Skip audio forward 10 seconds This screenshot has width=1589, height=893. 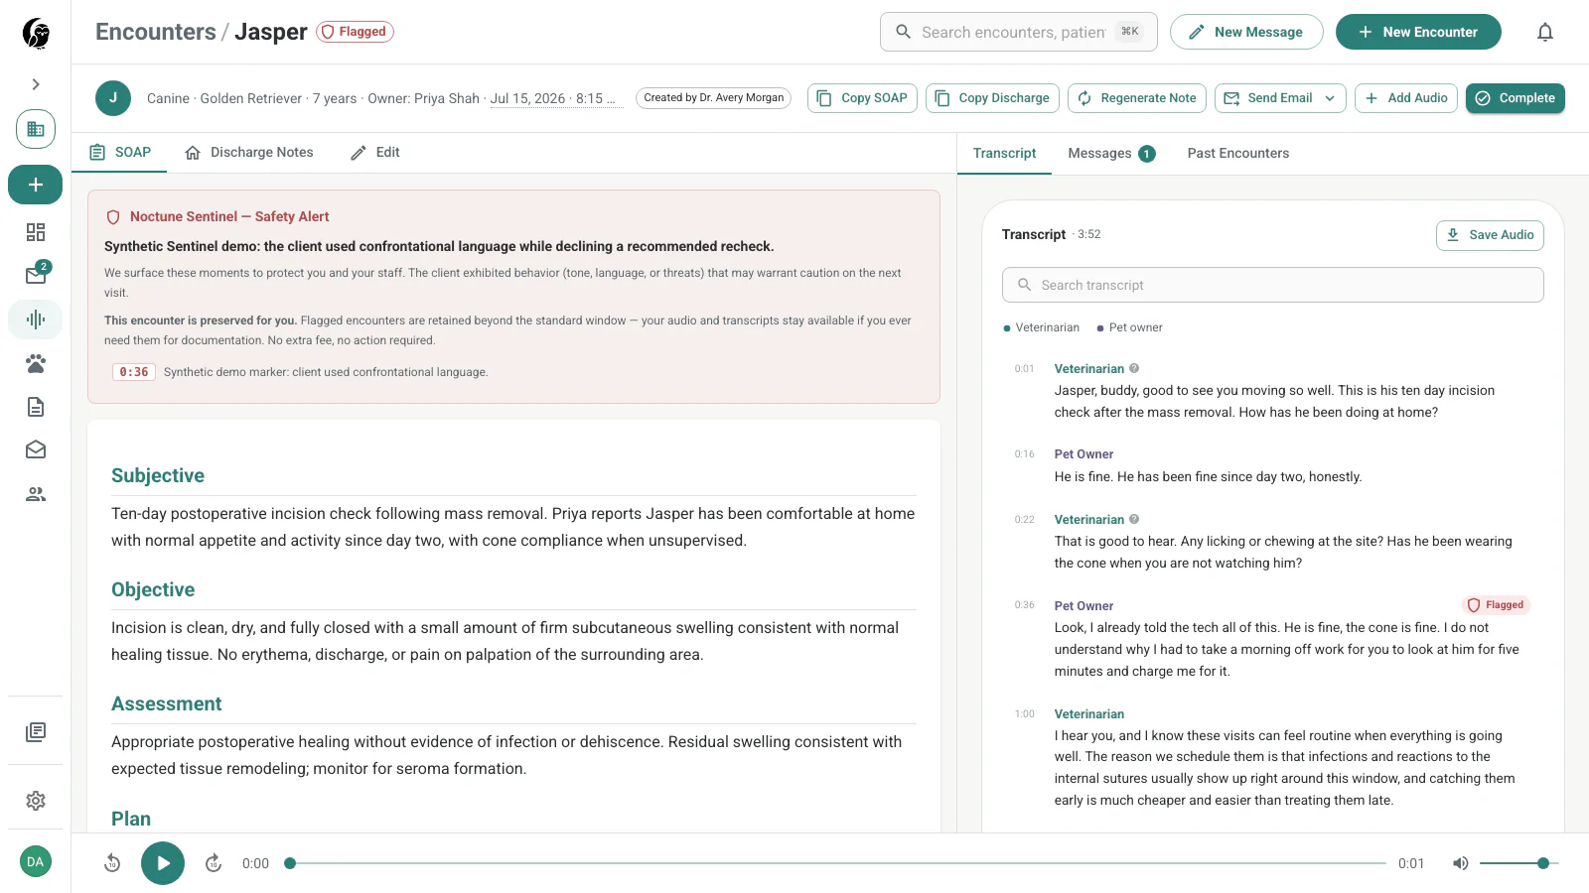(214, 863)
